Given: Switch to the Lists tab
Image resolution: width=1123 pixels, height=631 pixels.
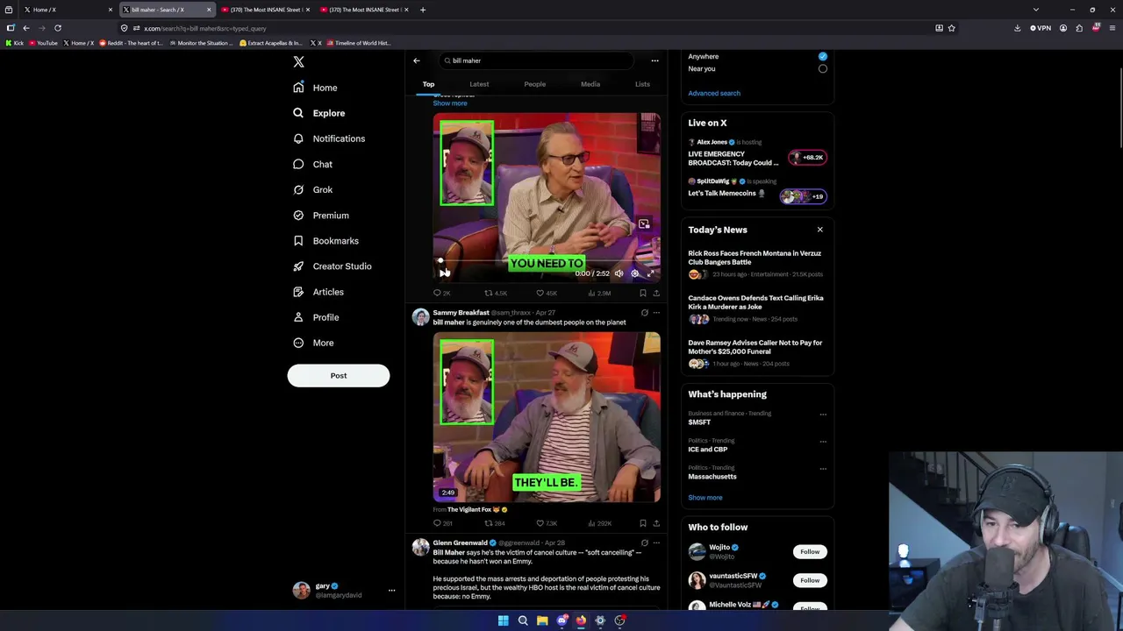Looking at the screenshot, I should coord(642,84).
